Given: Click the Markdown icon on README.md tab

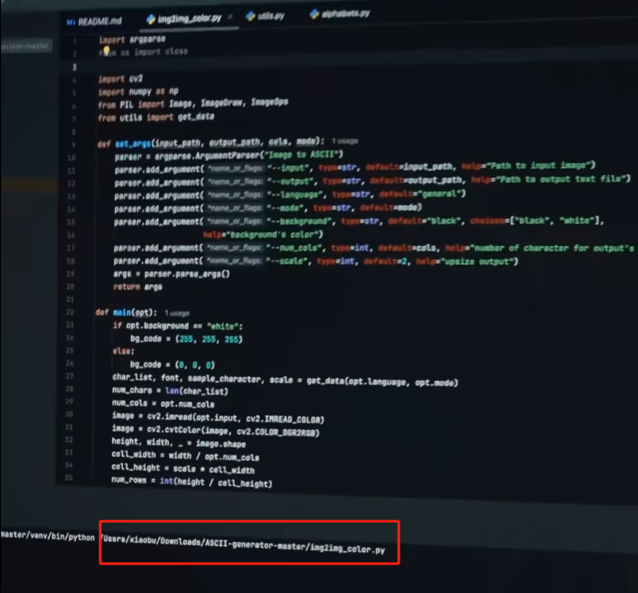Looking at the screenshot, I should 71,22.
